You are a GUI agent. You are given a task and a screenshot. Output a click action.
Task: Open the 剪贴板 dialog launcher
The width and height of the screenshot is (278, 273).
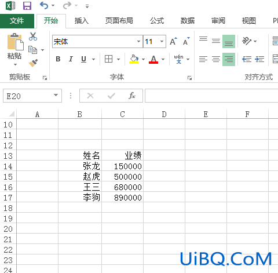(45, 78)
